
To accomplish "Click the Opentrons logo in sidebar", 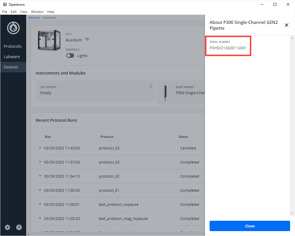I will click(x=13, y=28).
